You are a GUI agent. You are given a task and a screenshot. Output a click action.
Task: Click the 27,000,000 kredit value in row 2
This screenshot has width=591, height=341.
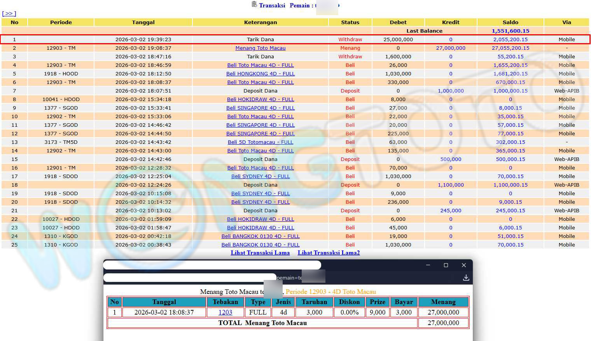coord(451,48)
